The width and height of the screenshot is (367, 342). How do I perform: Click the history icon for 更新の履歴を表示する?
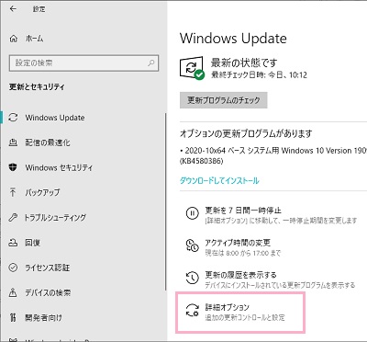192,278
